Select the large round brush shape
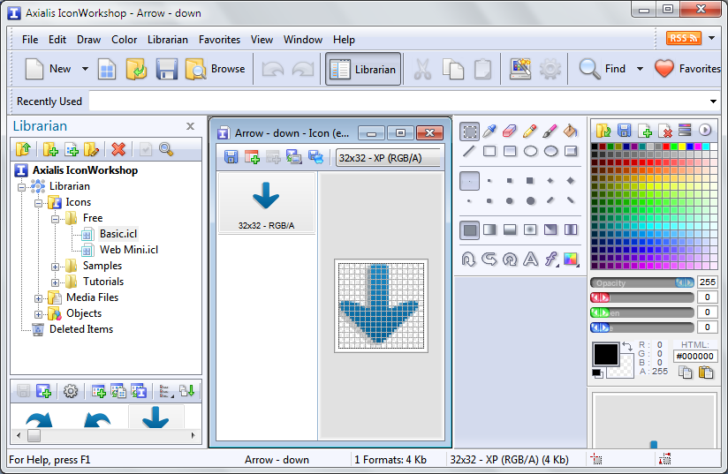This screenshot has height=474, width=728. tap(530, 201)
